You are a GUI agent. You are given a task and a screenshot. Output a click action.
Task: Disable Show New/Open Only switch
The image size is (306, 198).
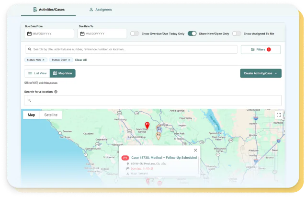point(192,34)
